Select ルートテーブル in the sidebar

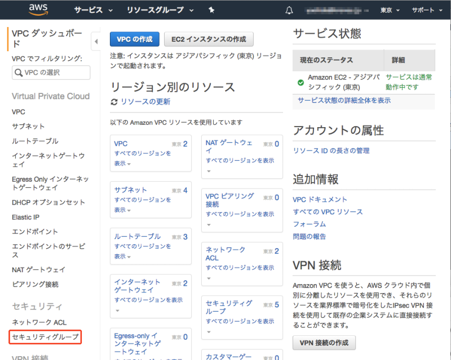coord(35,141)
